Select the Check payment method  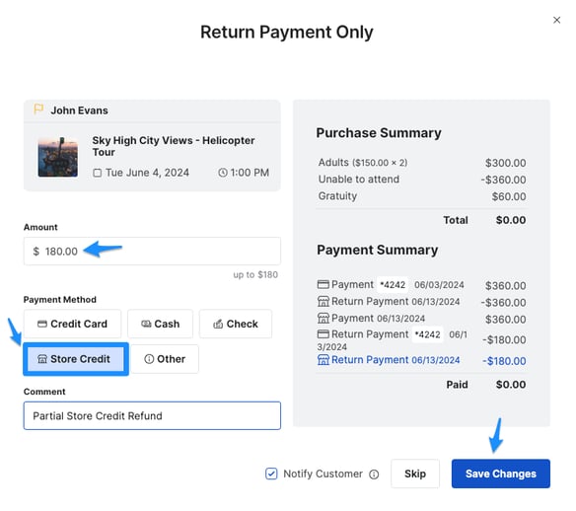[x=236, y=324]
